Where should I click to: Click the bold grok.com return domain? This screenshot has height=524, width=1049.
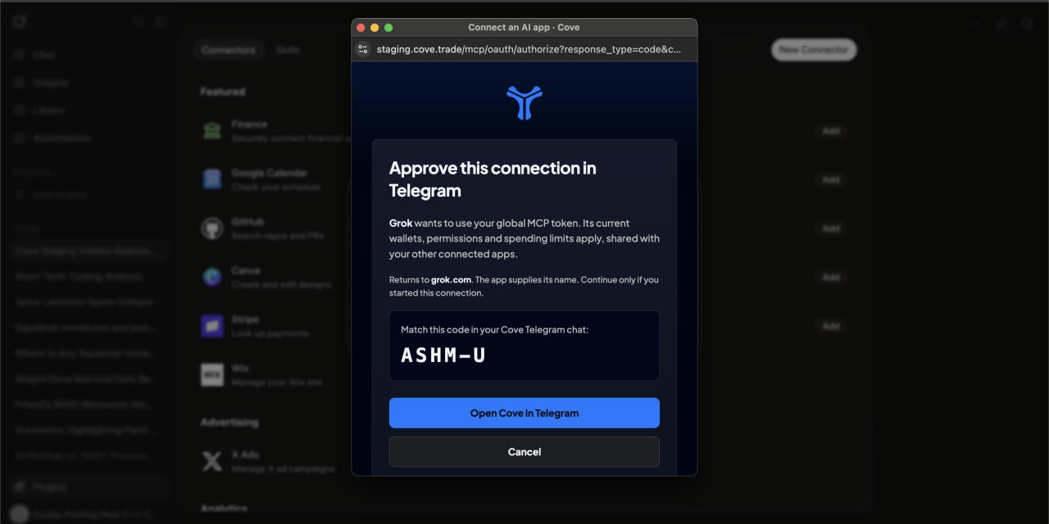(x=452, y=280)
